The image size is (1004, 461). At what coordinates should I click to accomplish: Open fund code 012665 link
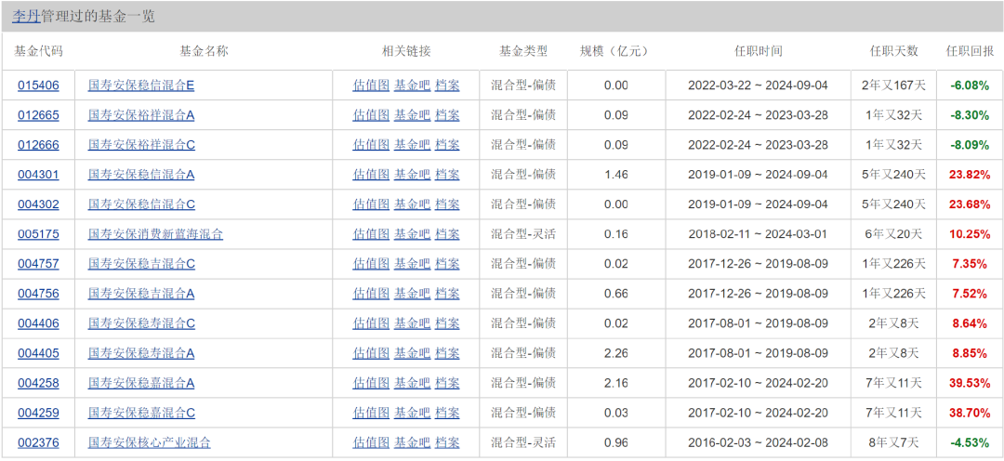click(38, 115)
